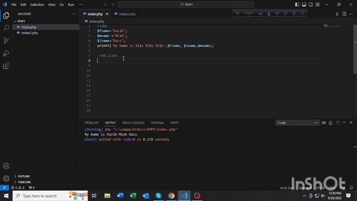Split the editor to the right
The height and width of the screenshot is (201, 357).
pyautogui.click(x=344, y=14)
